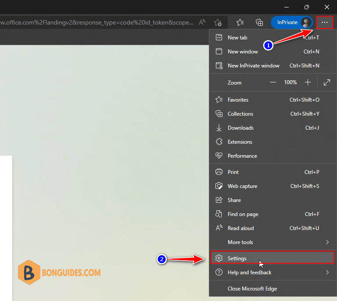Image resolution: width=337 pixels, height=301 pixels.
Task: Open Settings from the menu
Action: tap(272, 258)
